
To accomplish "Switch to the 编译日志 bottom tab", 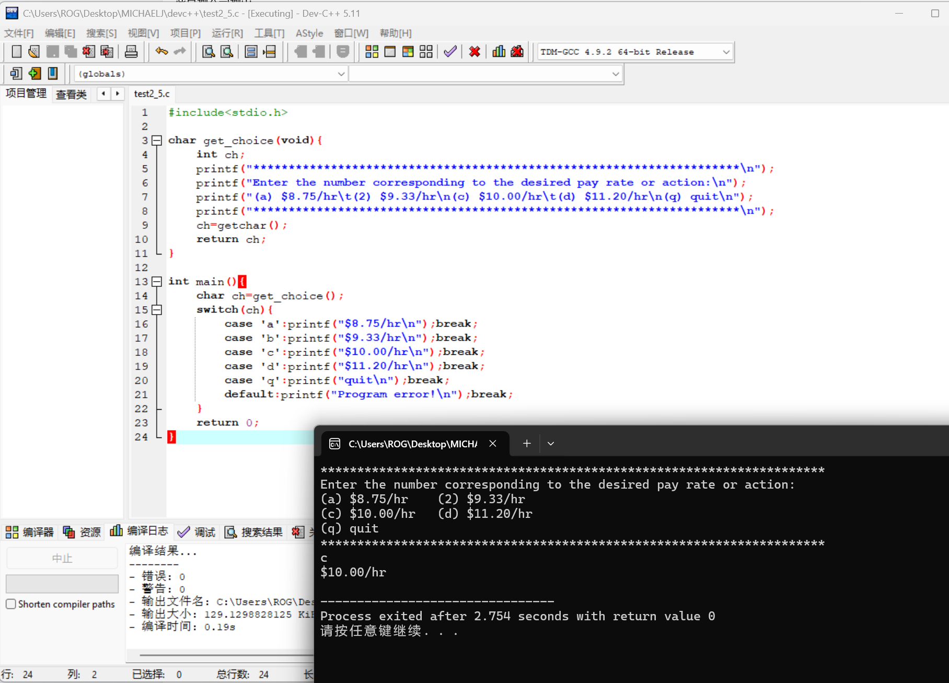I will click(139, 531).
